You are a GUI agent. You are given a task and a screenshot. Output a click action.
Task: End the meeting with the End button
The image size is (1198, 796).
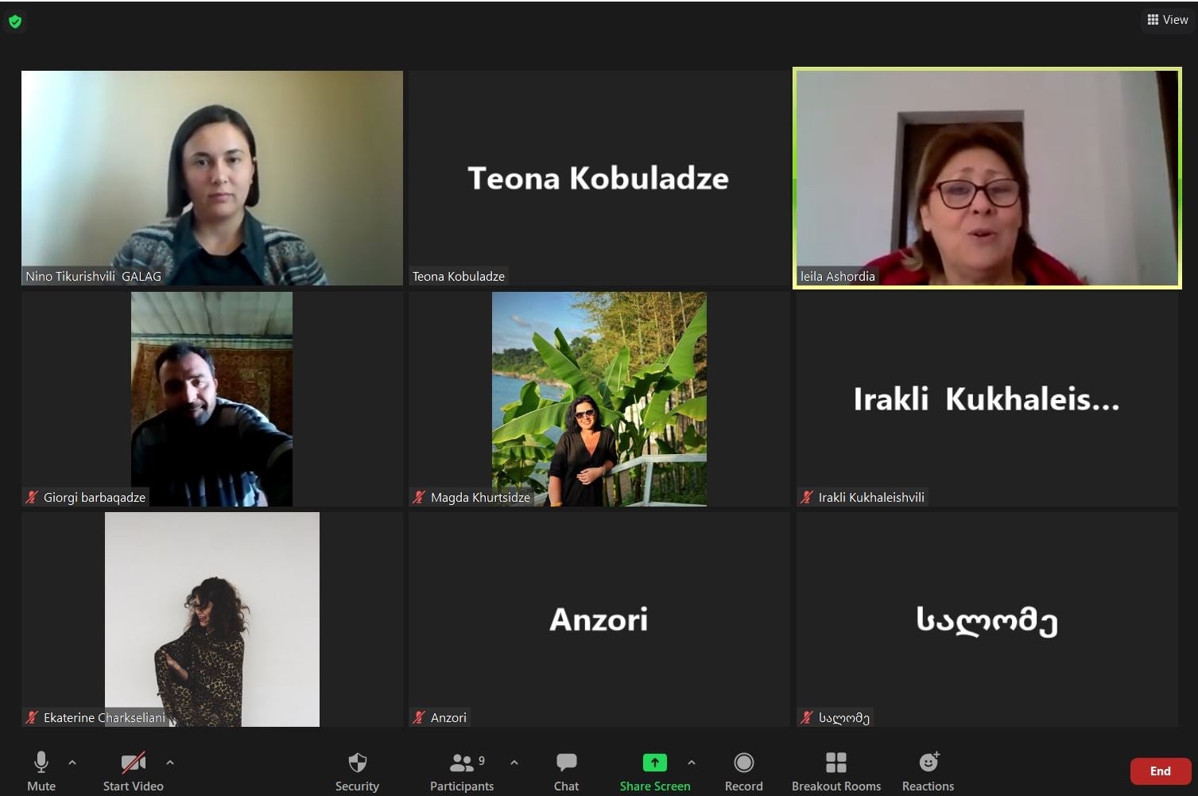(x=1160, y=771)
